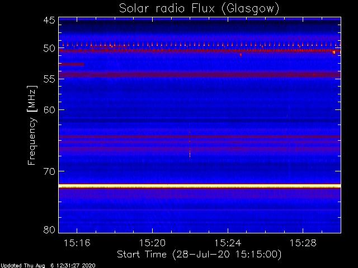Click the 15:20 time axis label
Screen dimensions: 358x268
click(x=152, y=243)
